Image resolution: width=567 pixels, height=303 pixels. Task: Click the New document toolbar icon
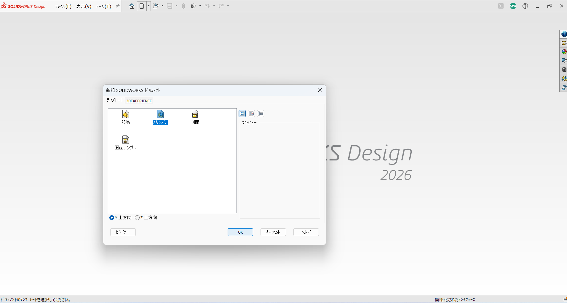pyautogui.click(x=142, y=6)
